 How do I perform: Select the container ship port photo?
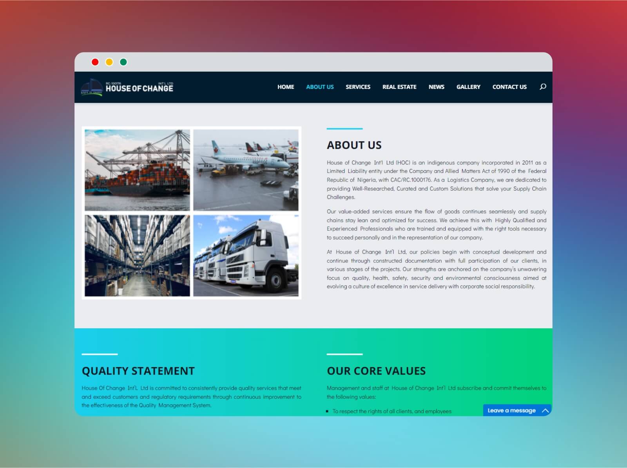point(138,170)
